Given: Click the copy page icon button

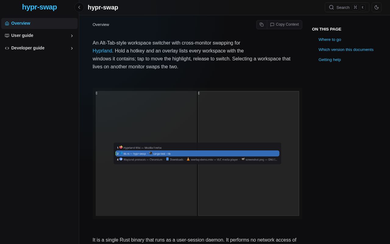Looking at the screenshot, I should (x=262, y=25).
